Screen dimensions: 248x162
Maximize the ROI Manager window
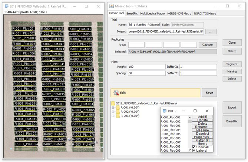click(195, 111)
